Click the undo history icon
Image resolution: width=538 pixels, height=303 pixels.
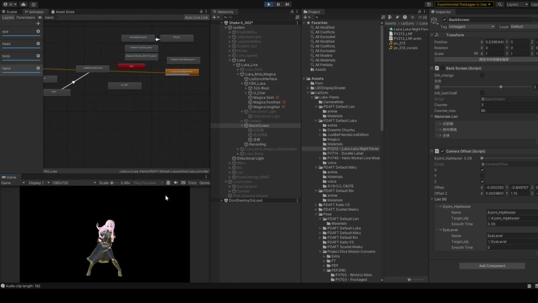429,4
